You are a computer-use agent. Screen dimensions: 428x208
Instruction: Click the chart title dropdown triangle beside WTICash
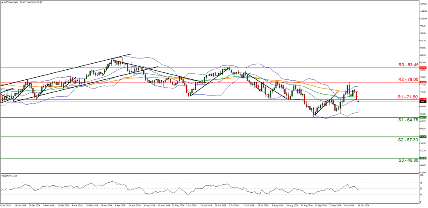[x=2, y=3]
